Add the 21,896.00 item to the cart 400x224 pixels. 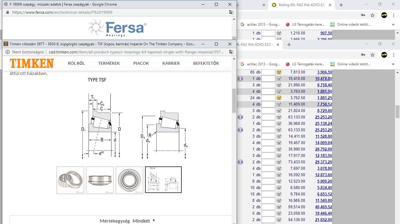pos(279,85)
